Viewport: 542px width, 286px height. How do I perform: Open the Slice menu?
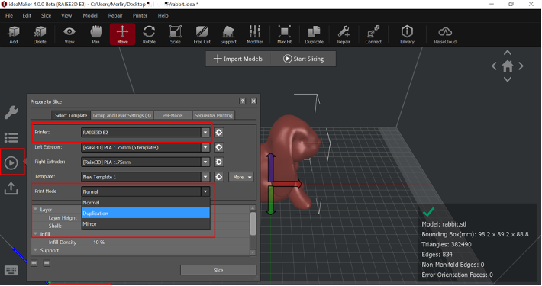[x=46, y=15]
